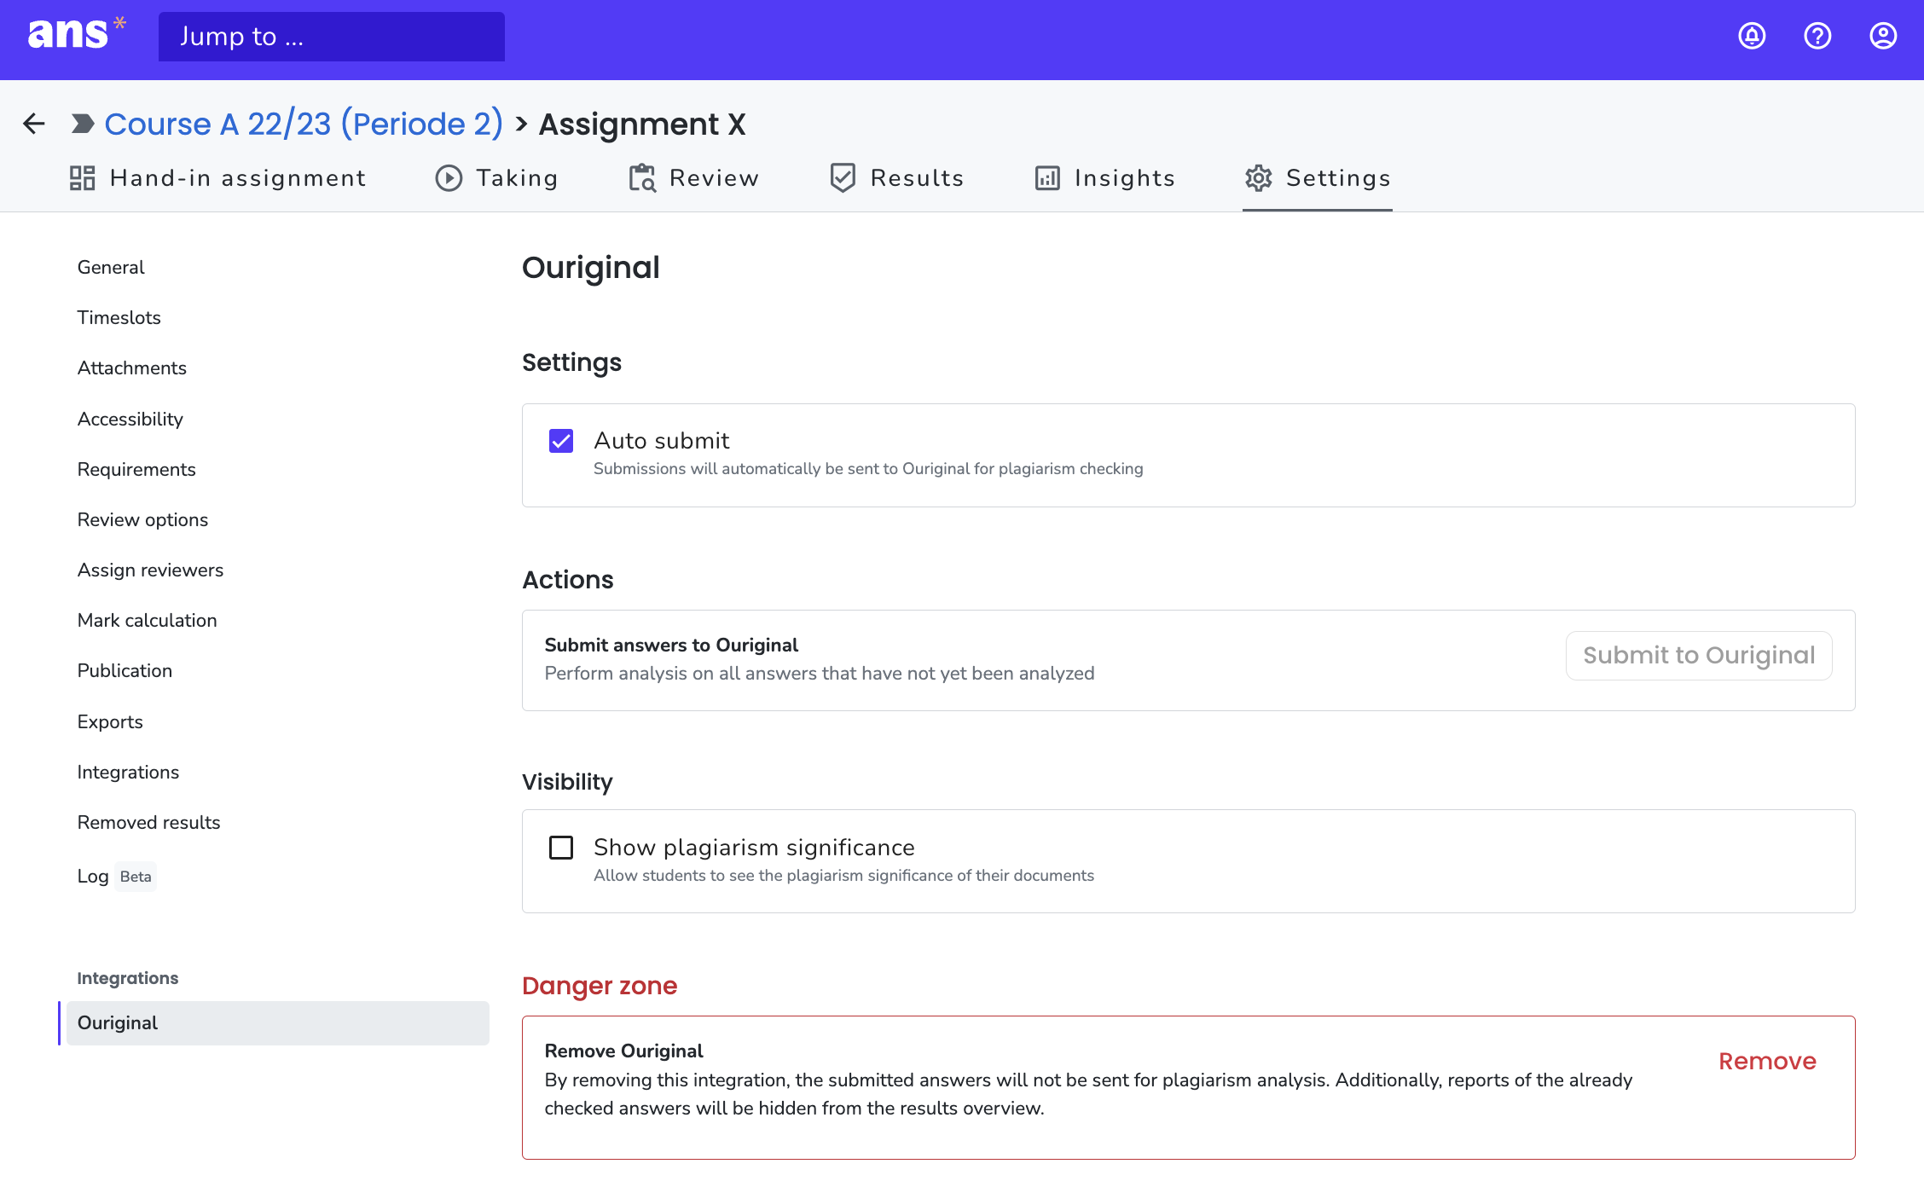Open Publication settings in sidebar
The height and width of the screenshot is (1187, 1924).
tap(125, 670)
